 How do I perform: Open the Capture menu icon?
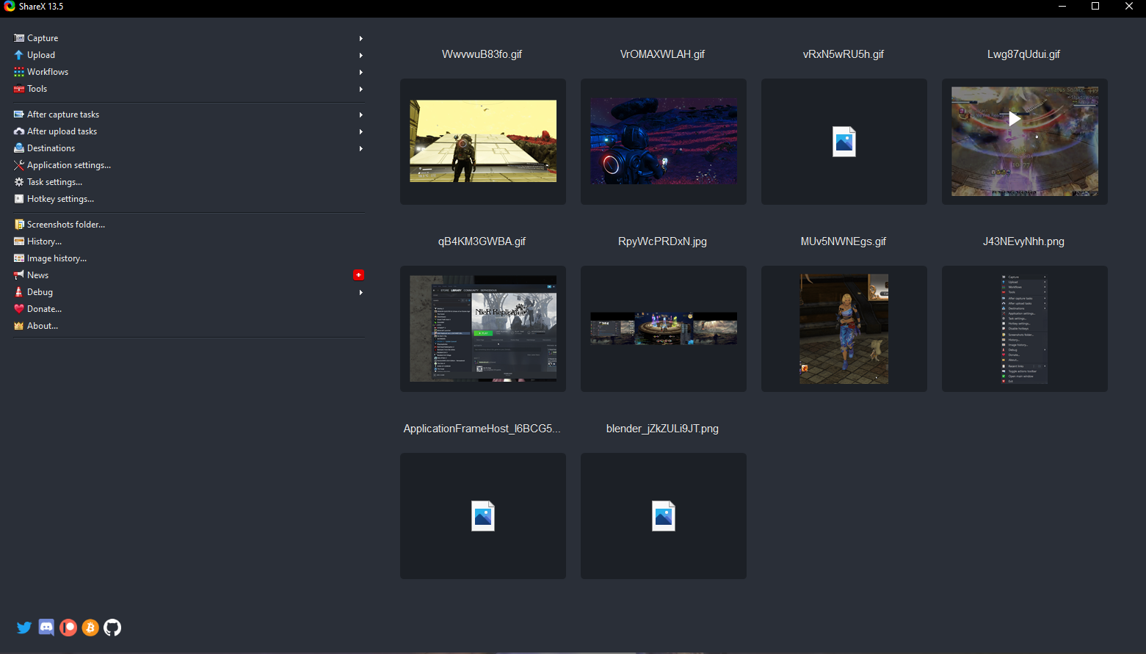point(18,37)
